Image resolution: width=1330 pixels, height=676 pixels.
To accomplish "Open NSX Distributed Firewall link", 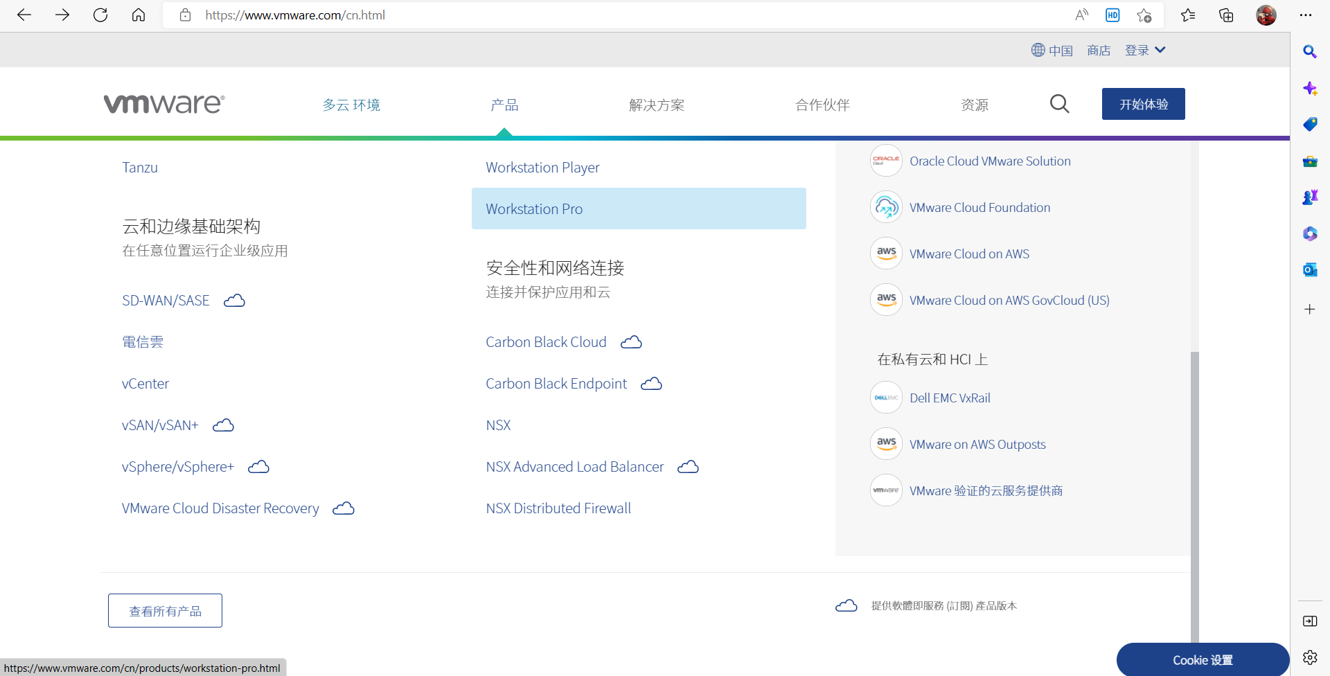I will click(x=558, y=508).
